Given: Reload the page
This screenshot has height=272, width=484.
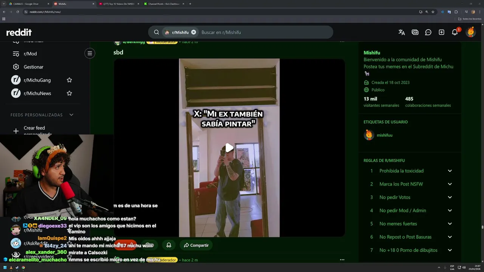Looking at the screenshot, I should 17,12.
